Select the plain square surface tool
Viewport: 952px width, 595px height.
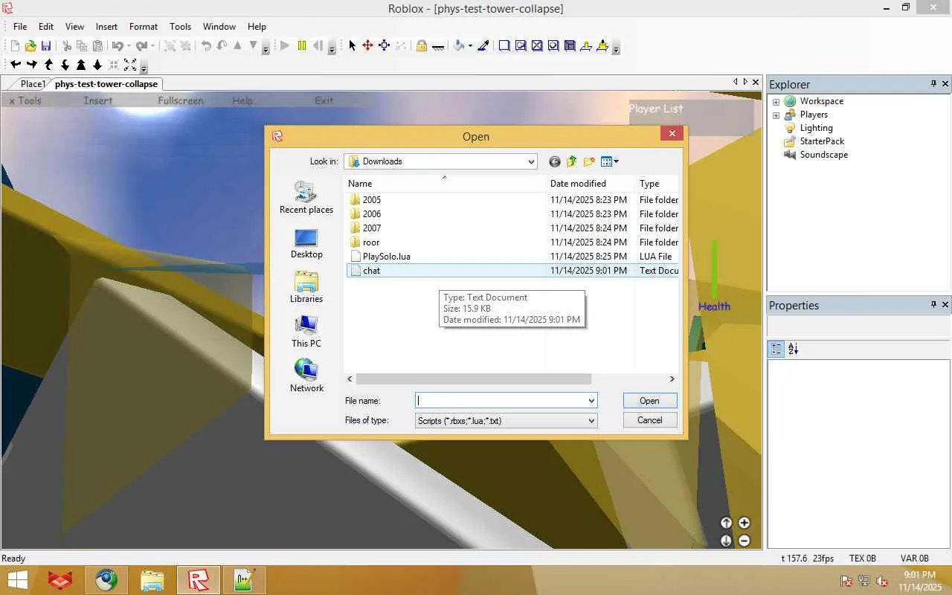(504, 46)
